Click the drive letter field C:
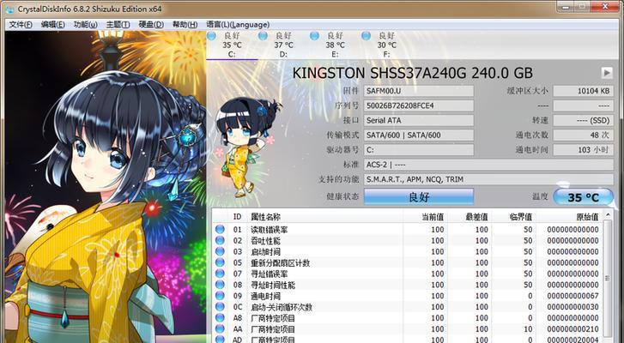This screenshot has width=624, height=343. (419, 150)
